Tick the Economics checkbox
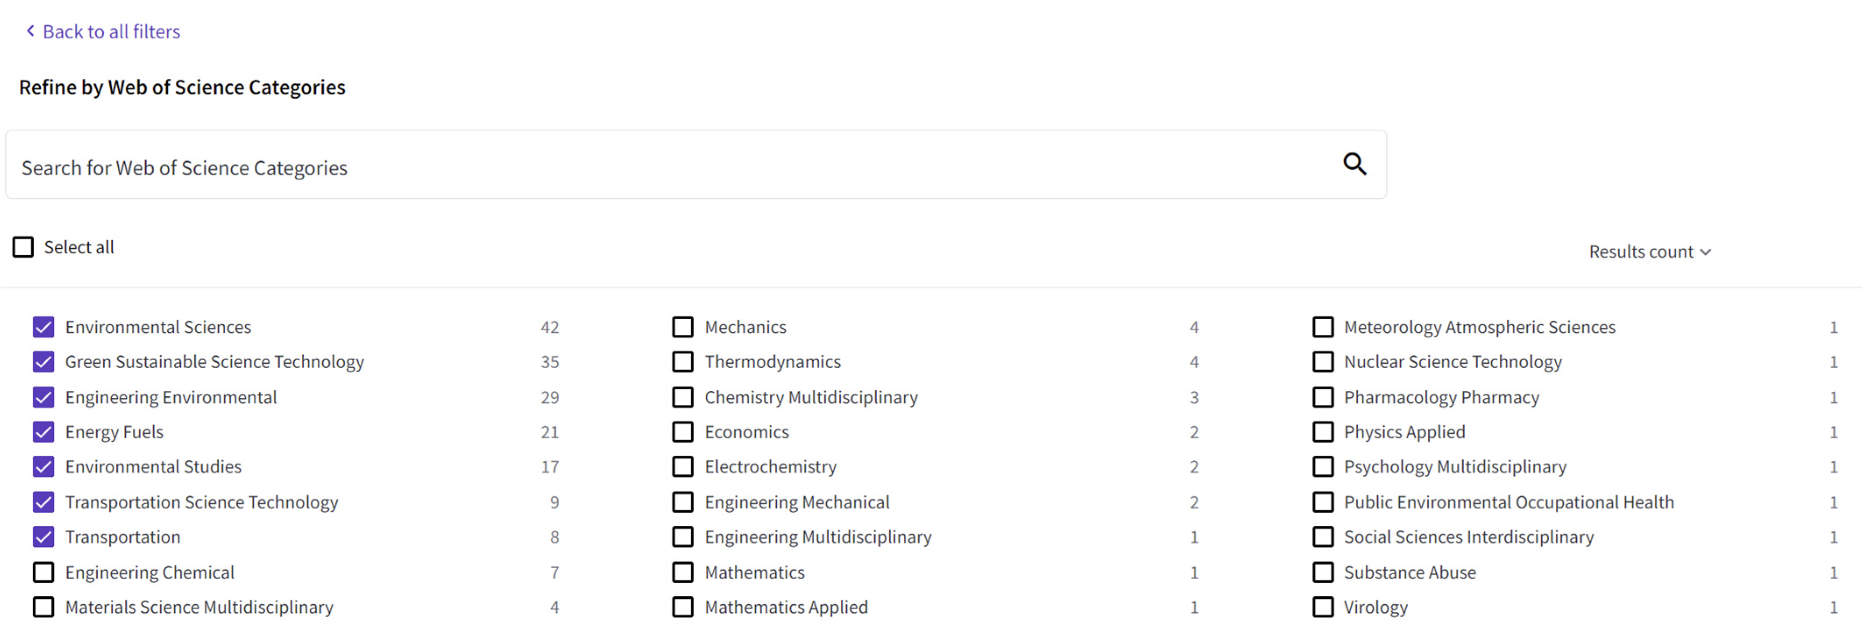1869x629 pixels. (x=683, y=432)
